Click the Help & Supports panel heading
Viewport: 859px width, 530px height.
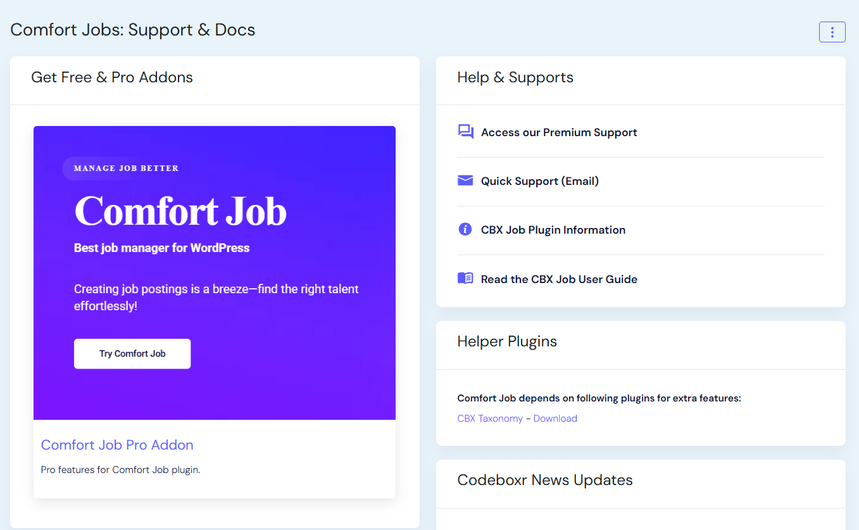tap(515, 77)
